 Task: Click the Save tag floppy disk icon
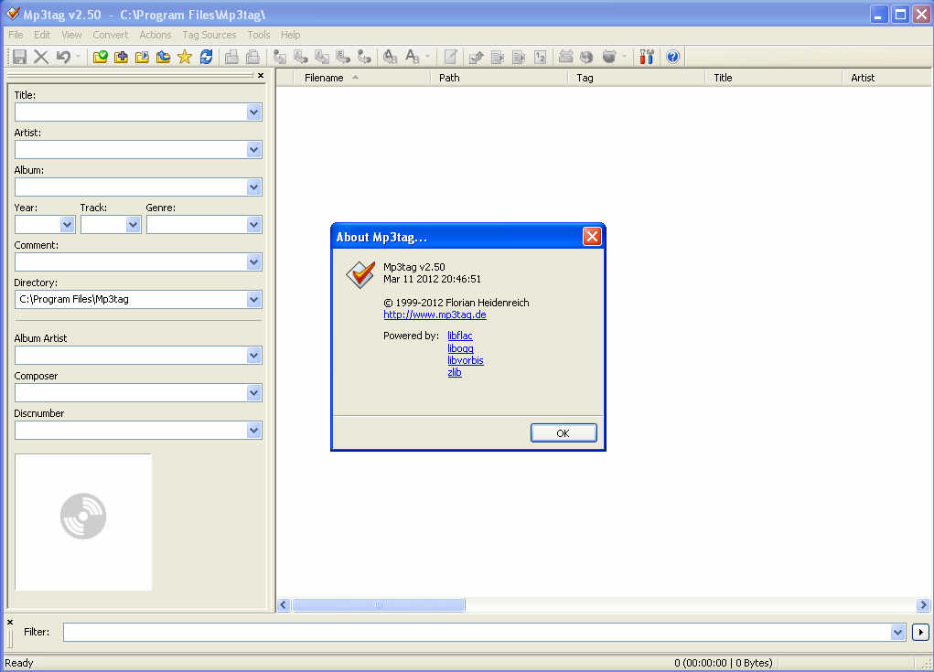[x=19, y=57]
